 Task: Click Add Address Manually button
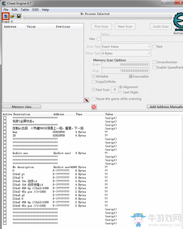[x=165, y=107]
